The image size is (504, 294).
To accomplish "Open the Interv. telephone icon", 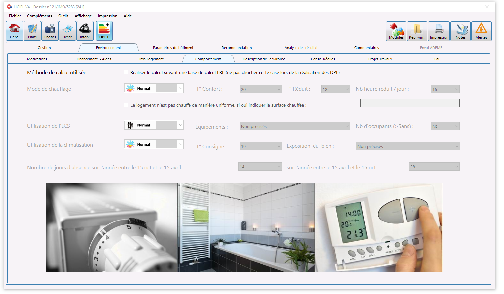I will click(85, 31).
